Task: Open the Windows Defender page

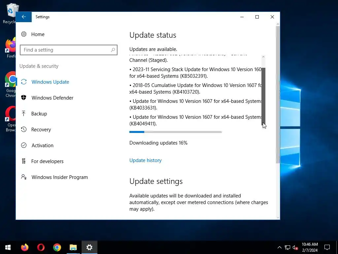Action: [x=52, y=98]
